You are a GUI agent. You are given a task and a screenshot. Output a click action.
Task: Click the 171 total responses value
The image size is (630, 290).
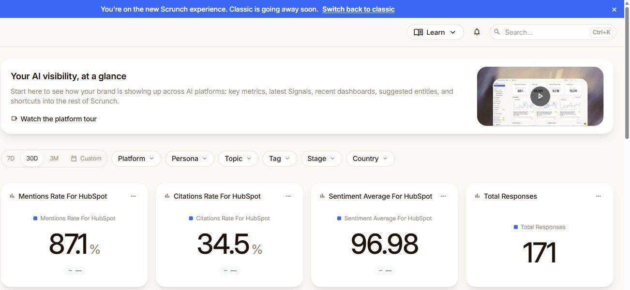coord(540,253)
